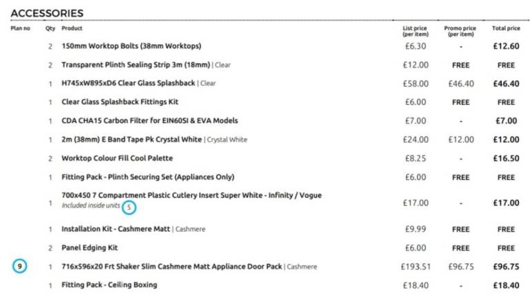Click the Promo price column header

[460, 31]
